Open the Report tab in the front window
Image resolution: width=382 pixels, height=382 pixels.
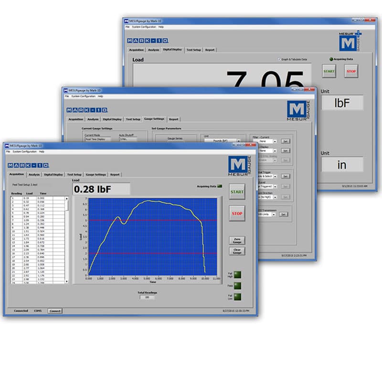(x=115, y=175)
